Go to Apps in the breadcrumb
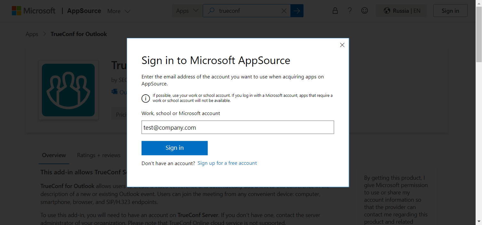This screenshot has width=482, height=225. coord(32,34)
